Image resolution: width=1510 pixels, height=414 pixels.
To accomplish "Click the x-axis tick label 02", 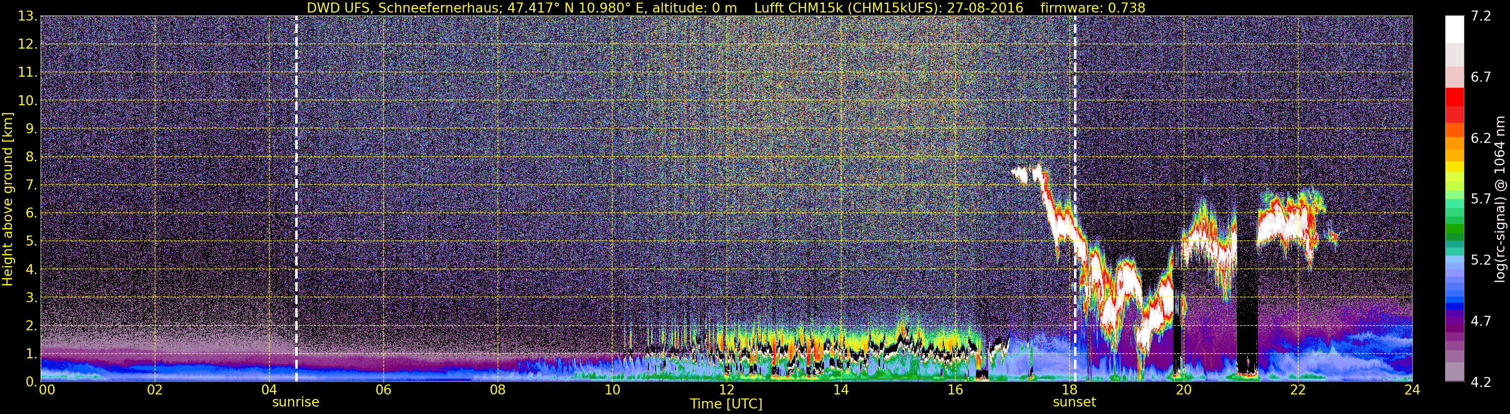I will coord(155,390).
